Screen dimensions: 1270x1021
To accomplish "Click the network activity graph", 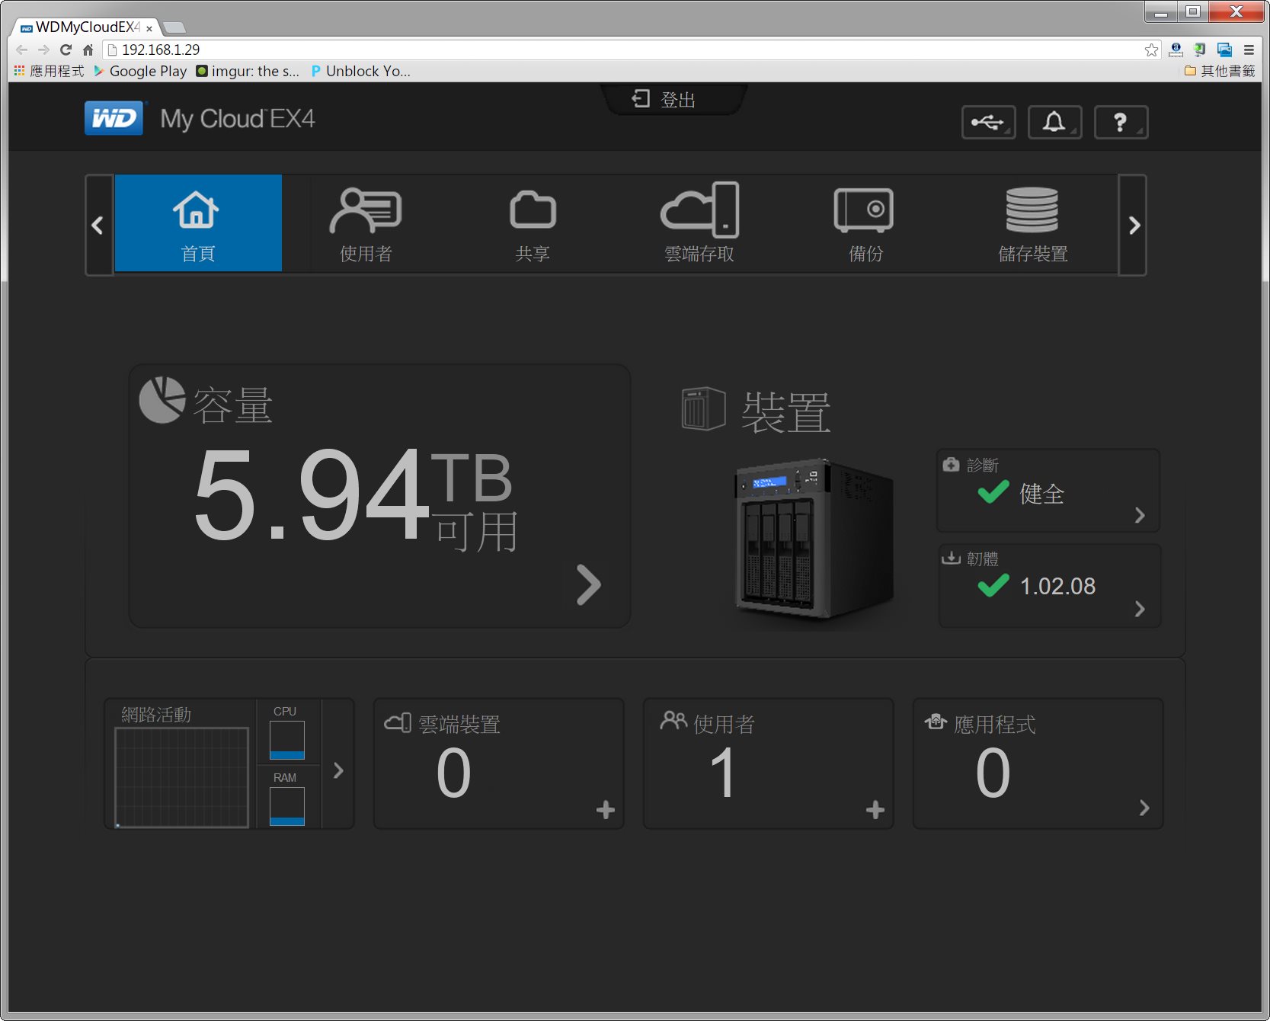I will click(181, 776).
